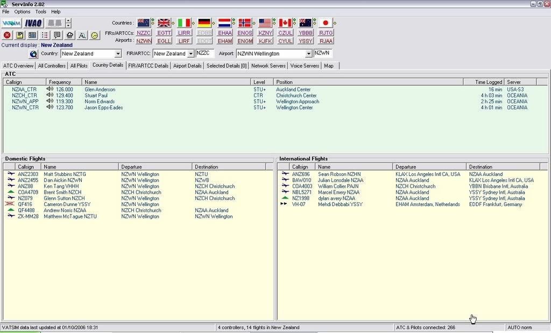Click the search globe icon beside Country
551x333 pixels.
point(33,54)
